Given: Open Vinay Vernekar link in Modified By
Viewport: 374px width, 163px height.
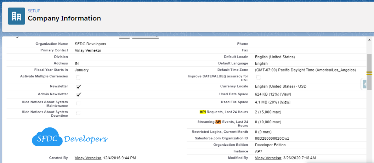Looking at the screenshot, I should point(268,158).
